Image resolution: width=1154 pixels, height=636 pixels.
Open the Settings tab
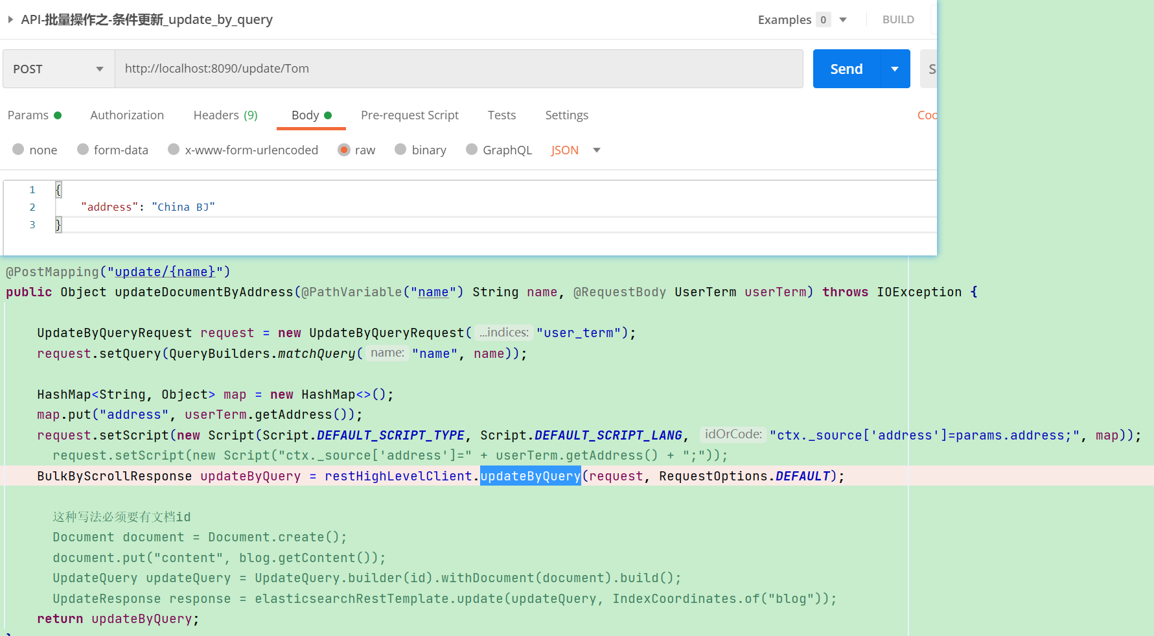point(566,115)
